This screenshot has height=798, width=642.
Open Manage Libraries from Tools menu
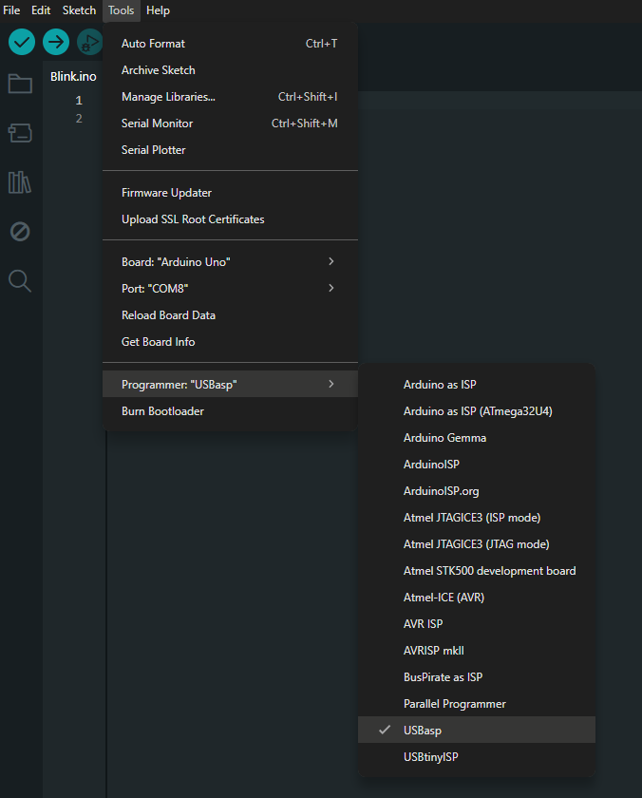click(x=168, y=97)
